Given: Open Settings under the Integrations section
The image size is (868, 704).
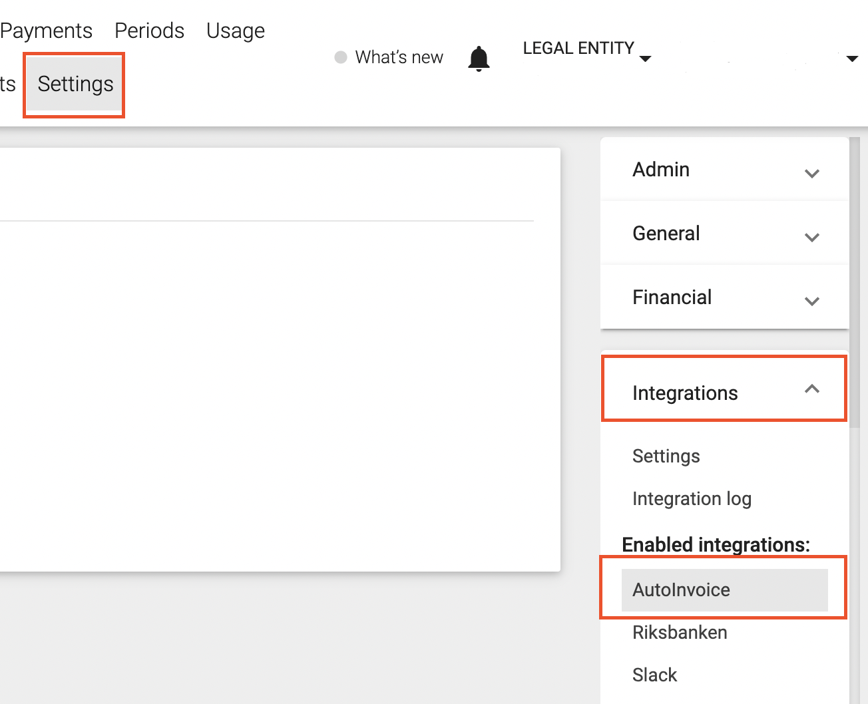Looking at the screenshot, I should (x=666, y=456).
